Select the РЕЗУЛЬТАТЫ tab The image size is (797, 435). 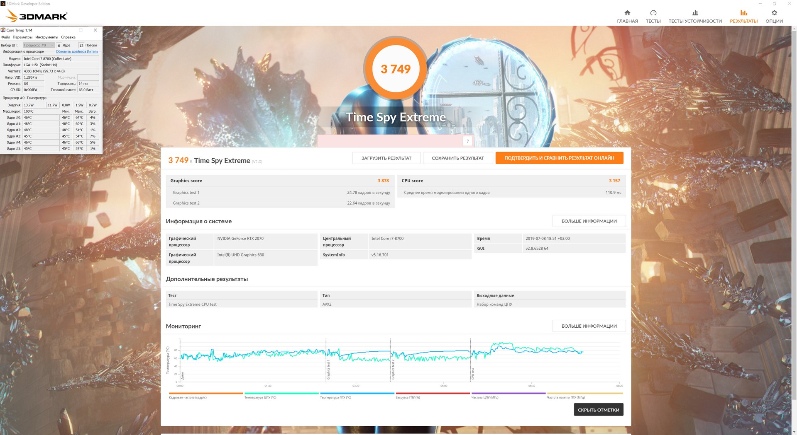pos(743,17)
